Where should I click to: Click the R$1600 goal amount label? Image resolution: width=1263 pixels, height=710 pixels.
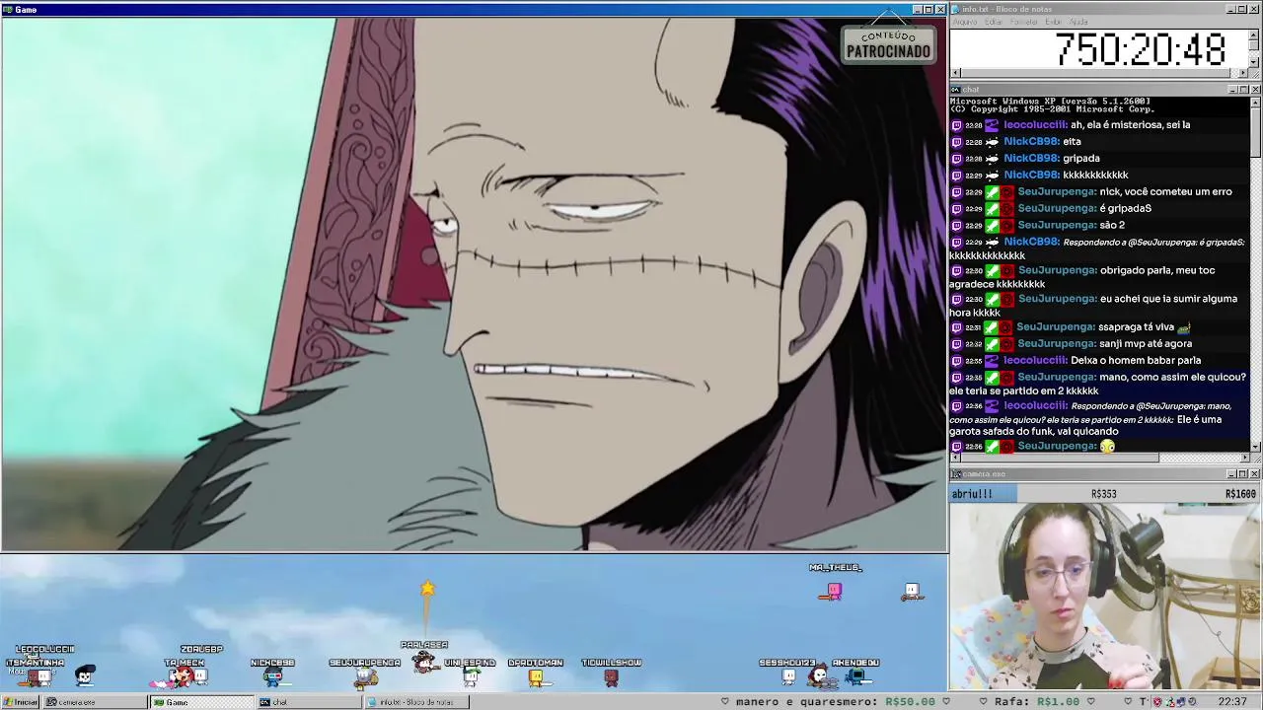[x=1240, y=494]
